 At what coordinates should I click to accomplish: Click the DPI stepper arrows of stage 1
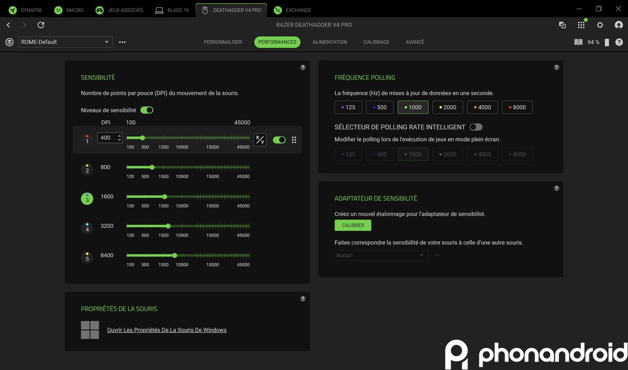click(x=119, y=138)
